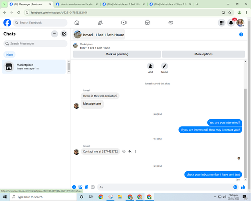The height and width of the screenshot is (201, 251).
Task: Open the Chrome three-dot menu
Action: pyautogui.click(x=246, y=13)
